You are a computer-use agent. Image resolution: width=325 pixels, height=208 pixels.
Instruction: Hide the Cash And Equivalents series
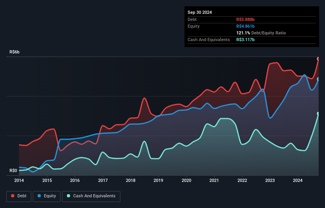pyautogui.click(x=91, y=196)
